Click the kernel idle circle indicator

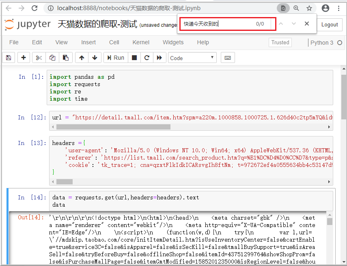coord(340,43)
